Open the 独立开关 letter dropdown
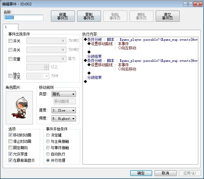The height and width of the screenshot is (179, 204). click(x=38, y=76)
